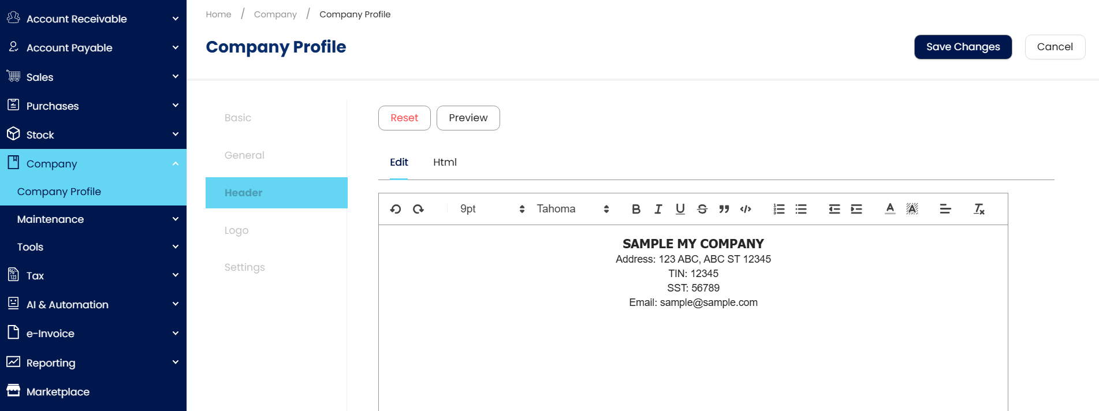Open the Tahoma font family dropdown
Screen dimensions: 1099x411
(572, 209)
